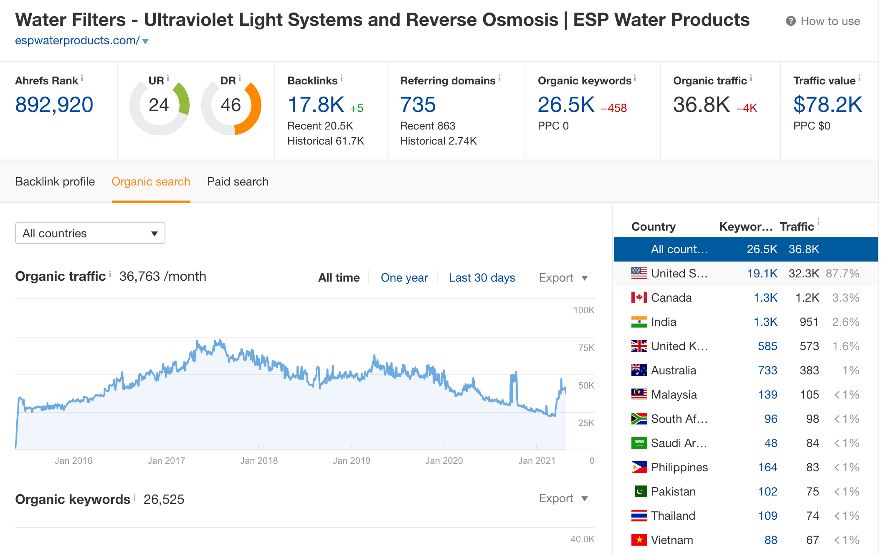Click the How to use help icon

pos(791,21)
